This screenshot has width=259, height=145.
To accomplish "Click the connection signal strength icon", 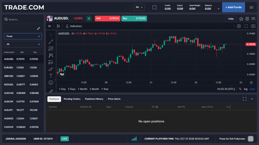I will point(134,139).
